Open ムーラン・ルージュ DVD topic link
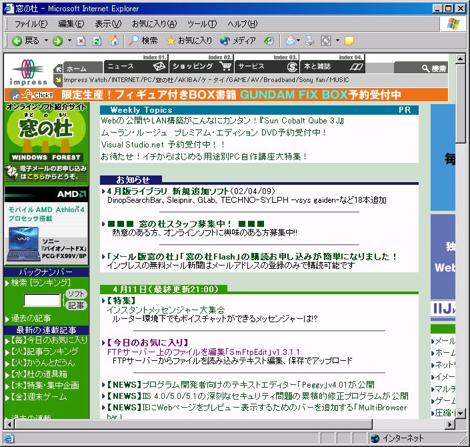Viewport: 470px width, 447px height. click(x=213, y=133)
